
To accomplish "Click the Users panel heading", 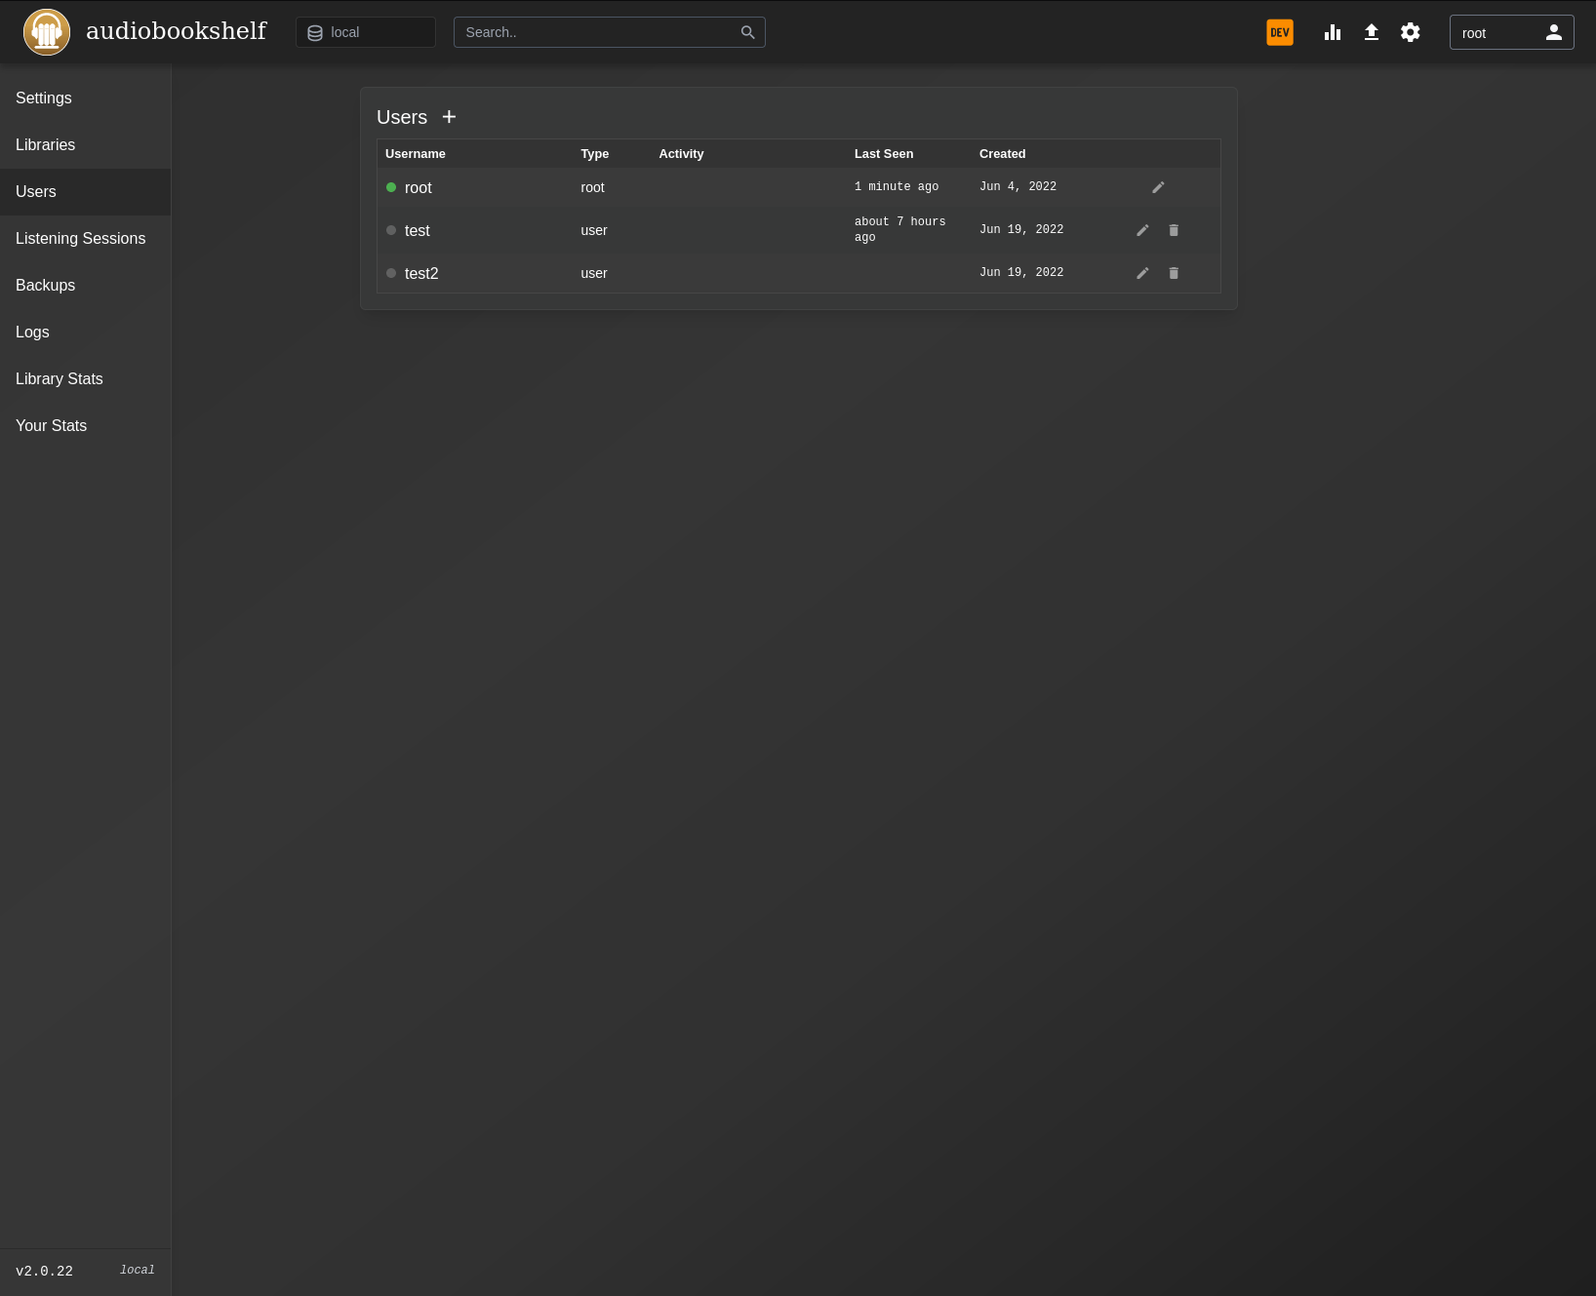I will [x=402, y=117].
